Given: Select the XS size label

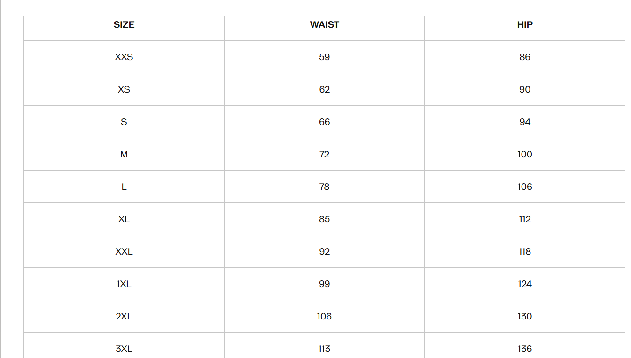Looking at the screenshot, I should 124,90.
